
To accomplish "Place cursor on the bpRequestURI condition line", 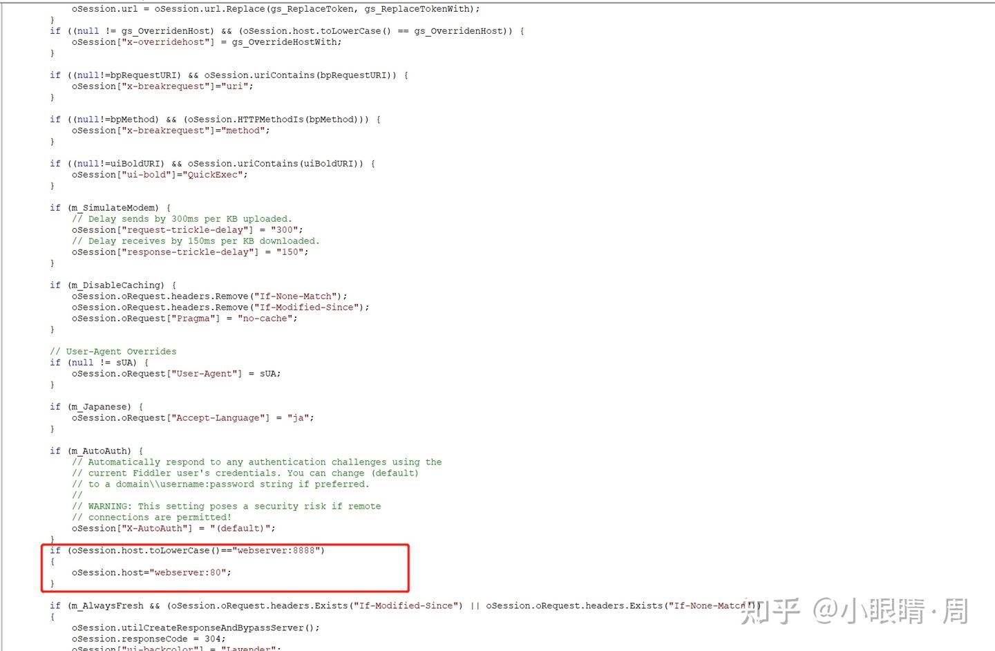I will point(229,75).
